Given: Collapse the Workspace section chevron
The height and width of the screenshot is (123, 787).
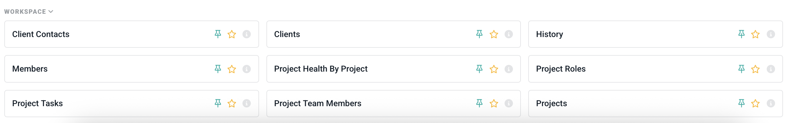Looking at the screenshot, I should pos(51,12).
